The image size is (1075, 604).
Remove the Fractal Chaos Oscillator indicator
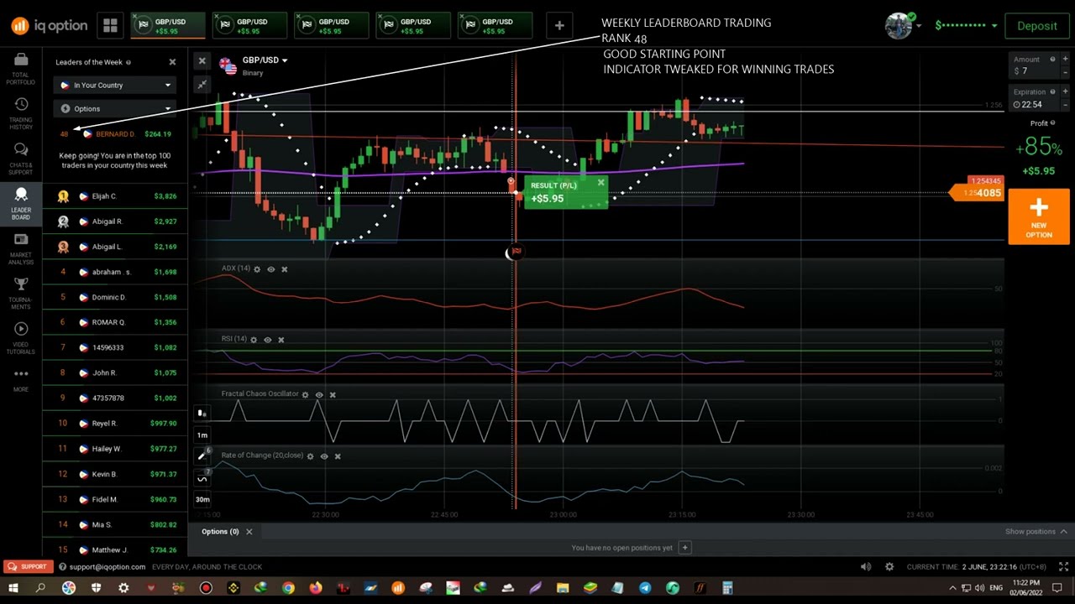click(x=333, y=394)
